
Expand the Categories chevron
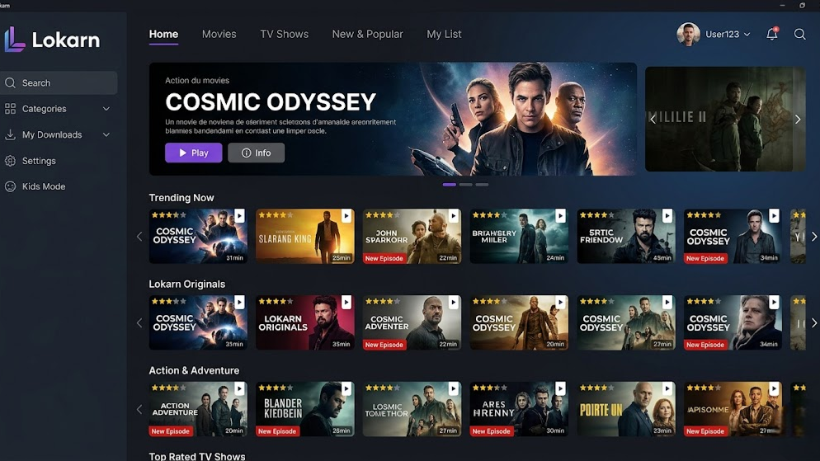(106, 109)
